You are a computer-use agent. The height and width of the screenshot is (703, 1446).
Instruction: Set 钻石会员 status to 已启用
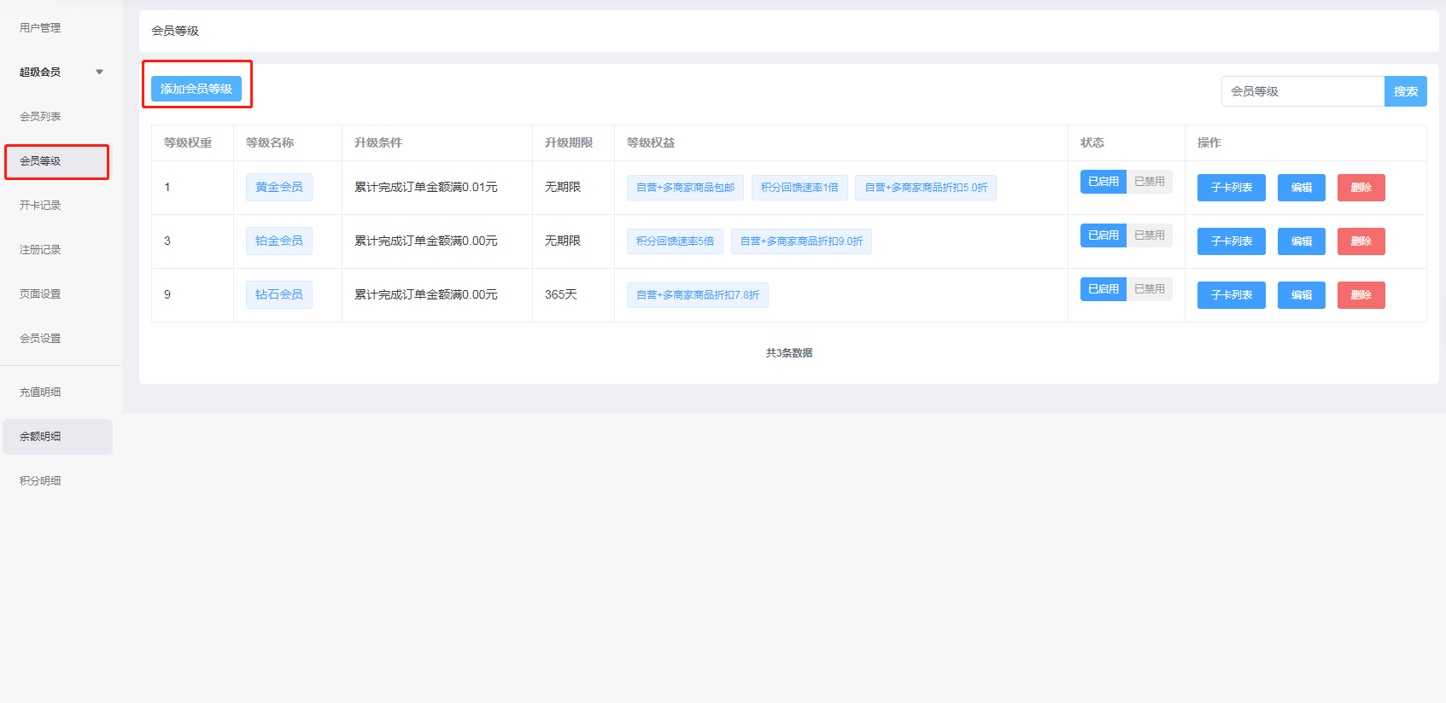1104,289
